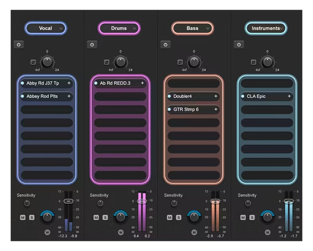Click the Drums input gain knob
Screen dimensions: 313x251
(x=121, y=62)
